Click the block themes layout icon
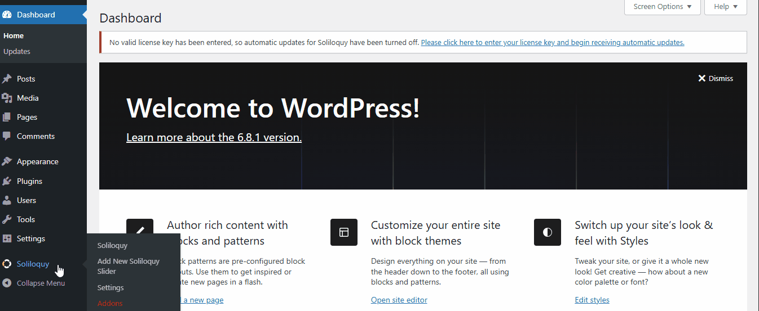 pyautogui.click(x=344, y=232)
